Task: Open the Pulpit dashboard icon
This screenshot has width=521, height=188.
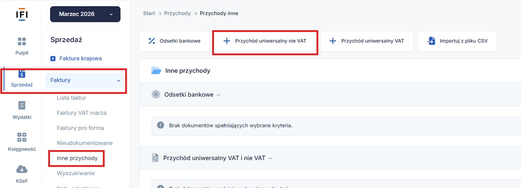Action: click(x=22, y=42)
